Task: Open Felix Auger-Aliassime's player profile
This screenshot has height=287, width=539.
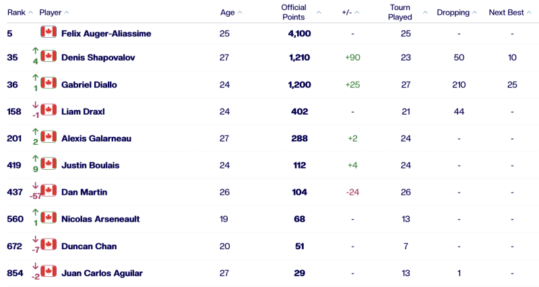Action: point(106,33)
